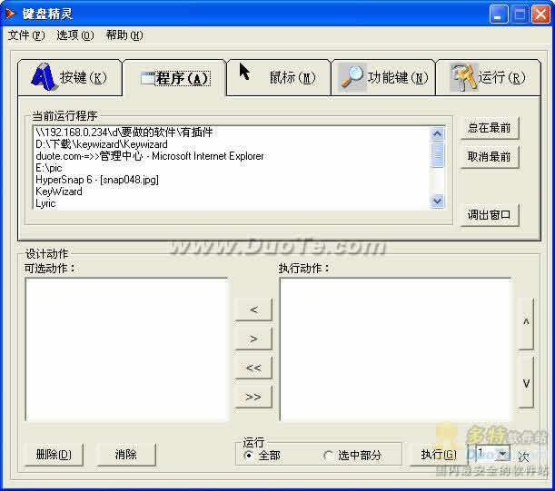
Task: Switch to the 功能键(N) tab
Action: tap(383, 77)
